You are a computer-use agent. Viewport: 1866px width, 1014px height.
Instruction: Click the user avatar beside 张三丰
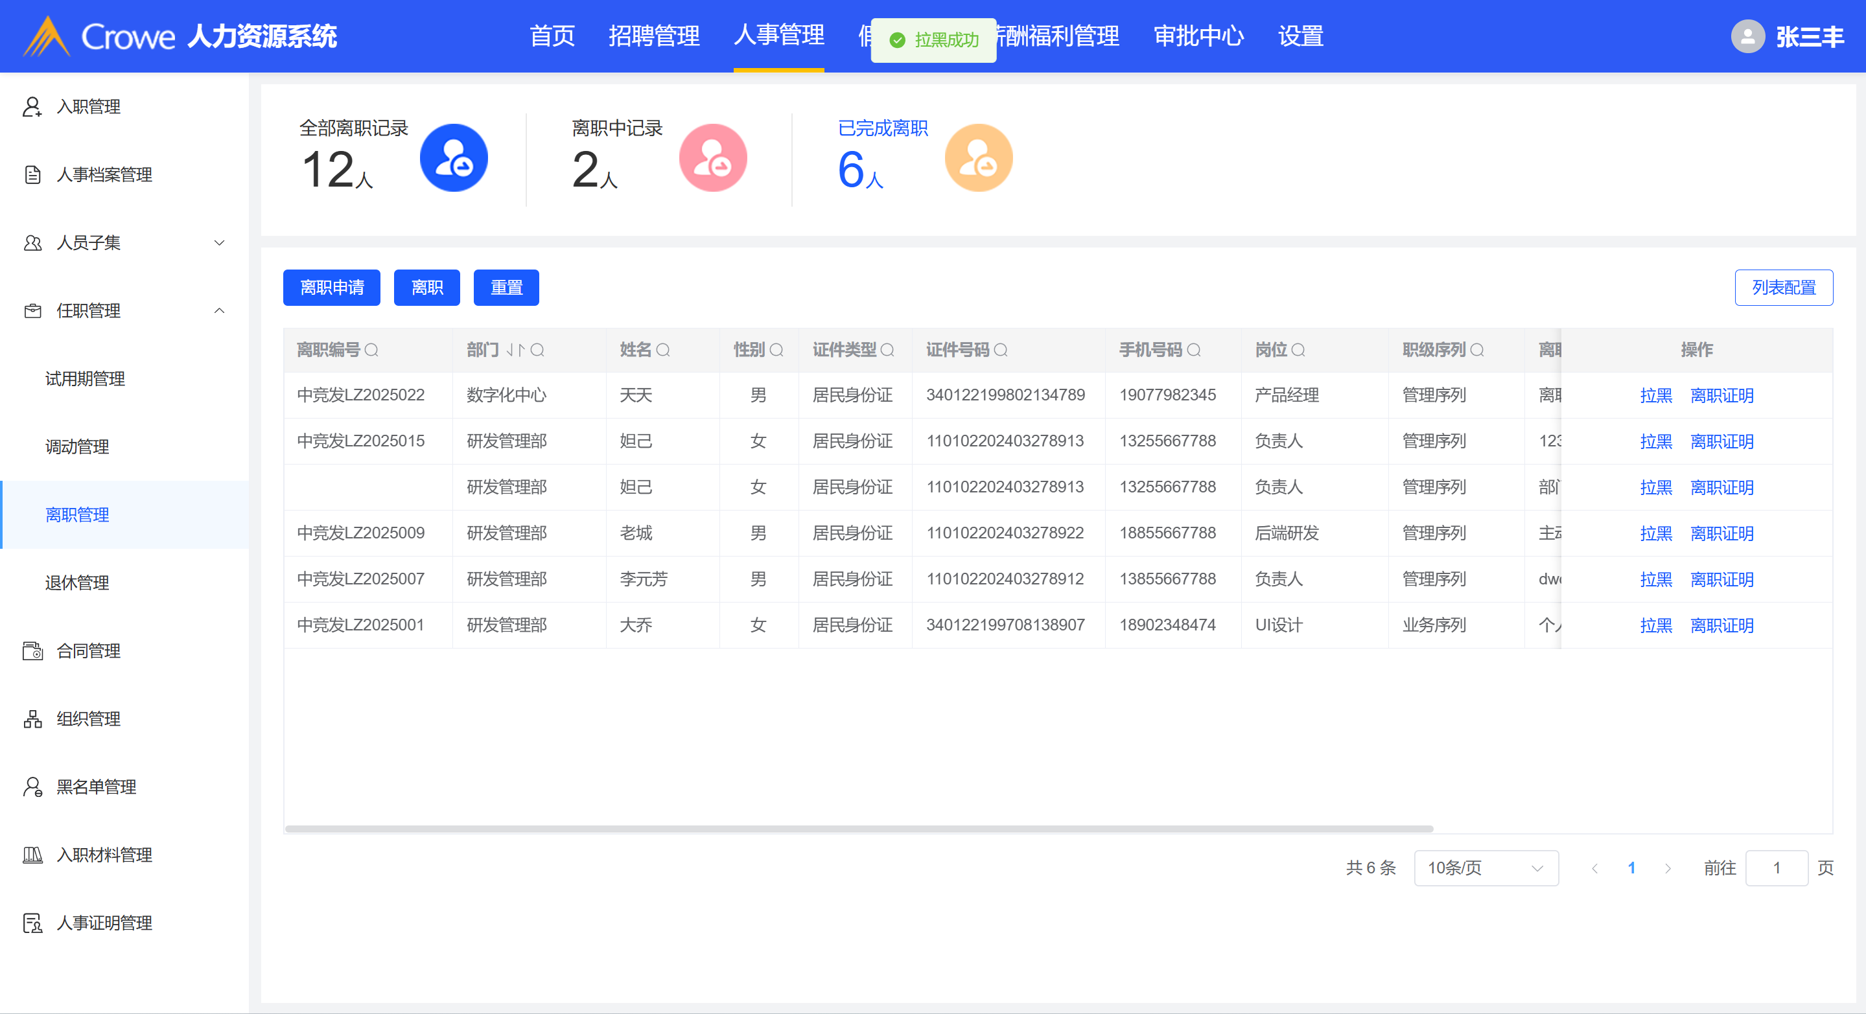tap(1747, 36)
